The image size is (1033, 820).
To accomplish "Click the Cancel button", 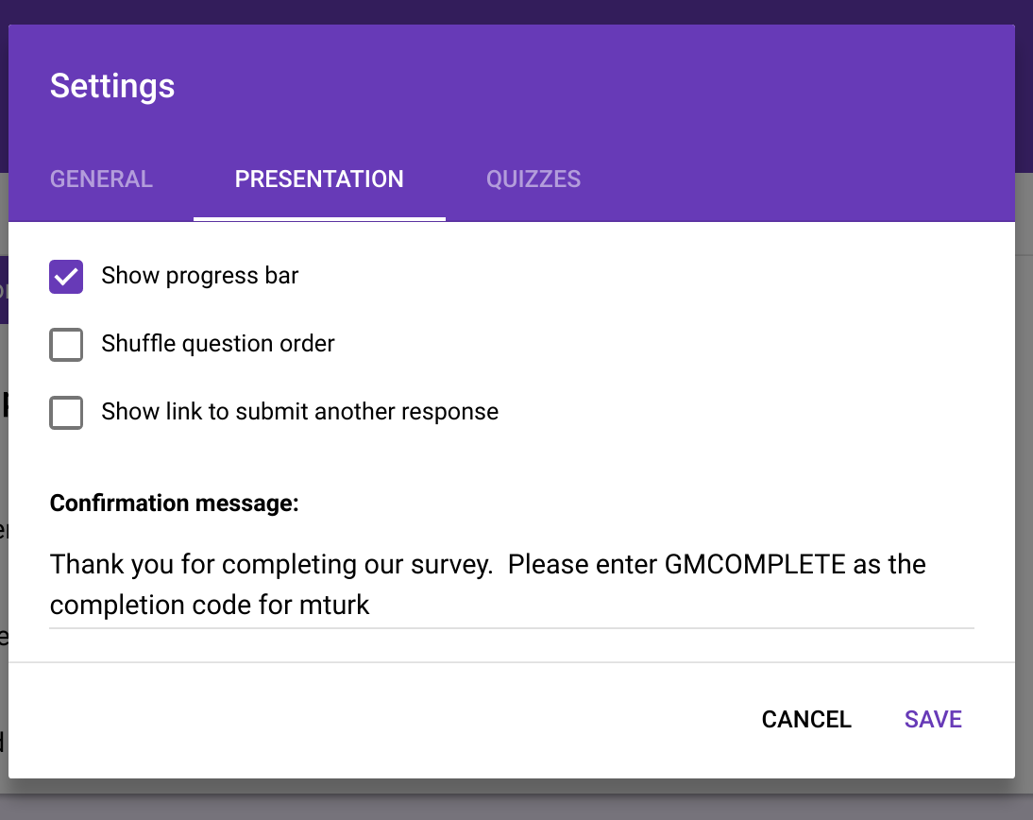I will 806,720.
